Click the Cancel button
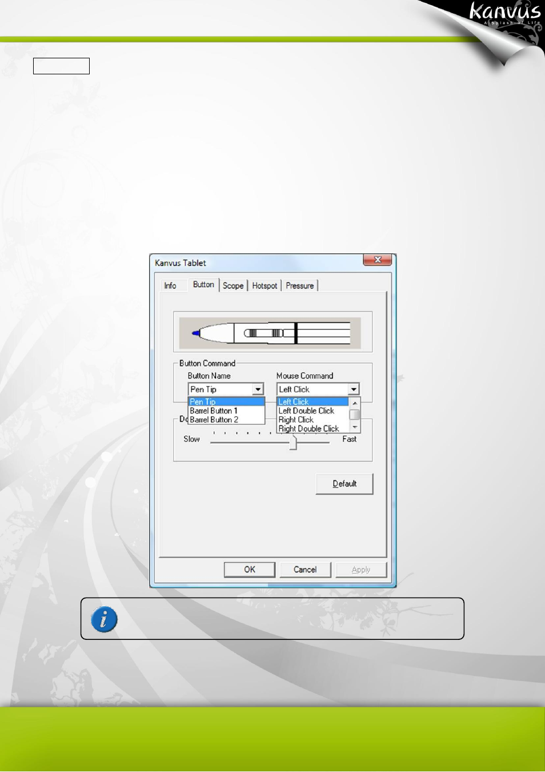Image resolution: width=545 pixels, height=772 pixels. click(305, 570)
